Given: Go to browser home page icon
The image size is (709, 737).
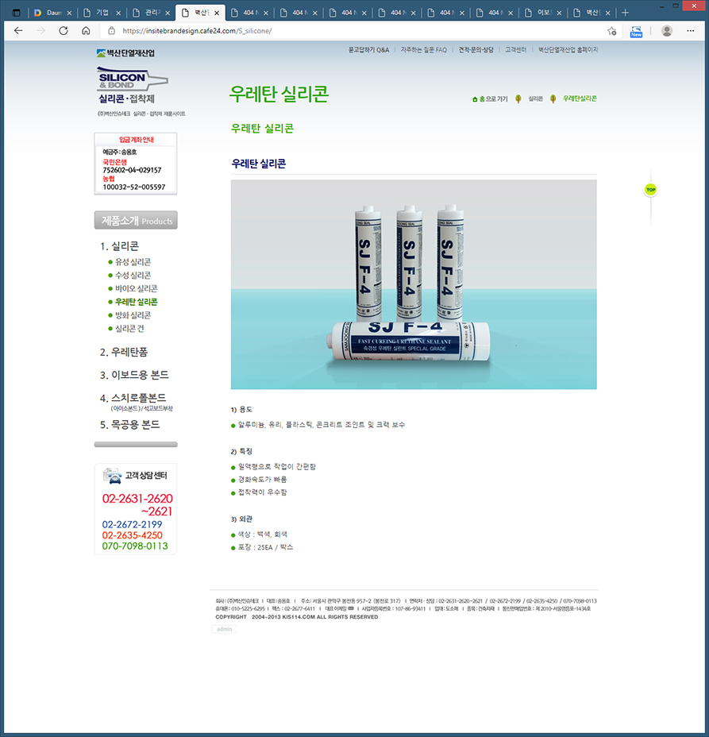Looking at the screenshot, I should coord(86,31).
